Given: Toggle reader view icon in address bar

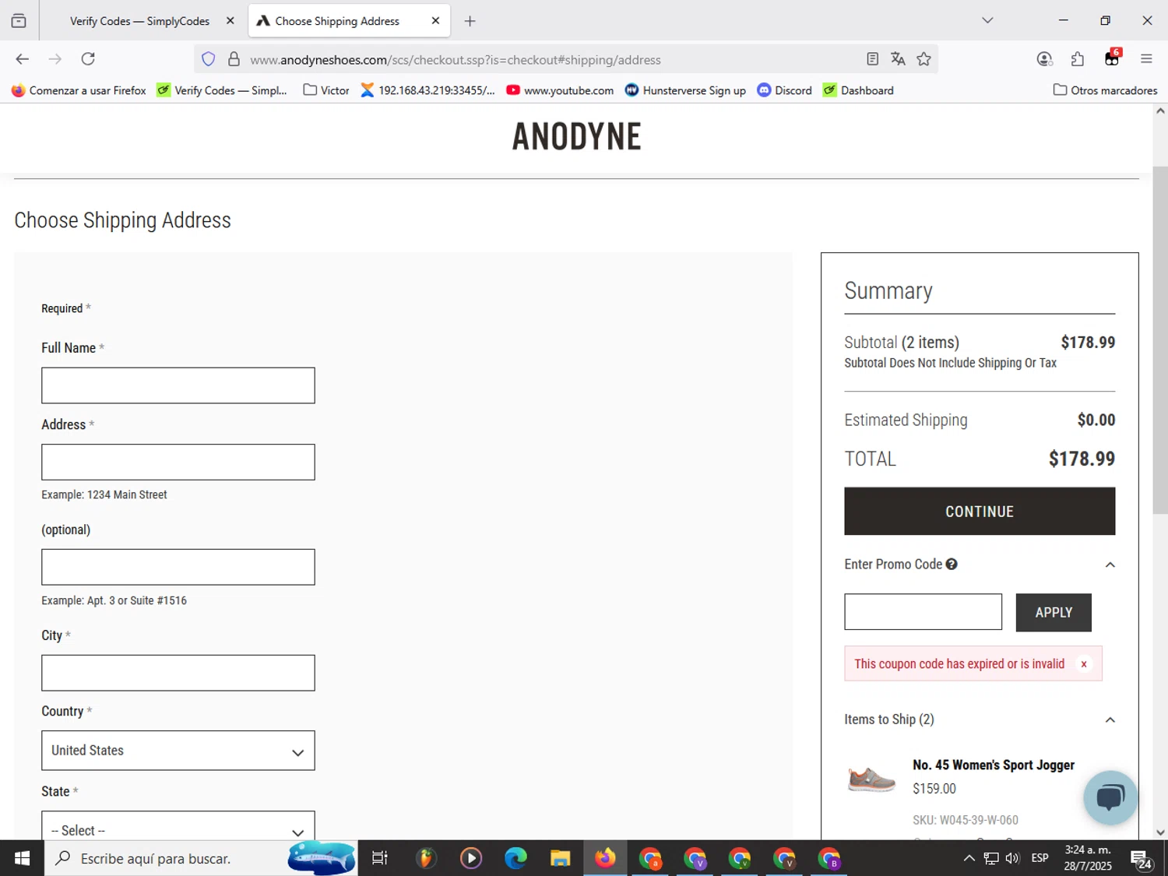Looking at the screenshot, I should (872, 59).
